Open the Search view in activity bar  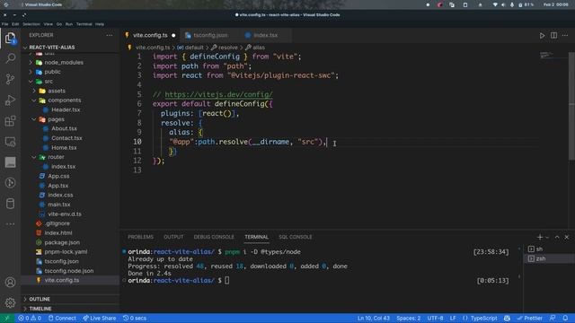point(10,58)
